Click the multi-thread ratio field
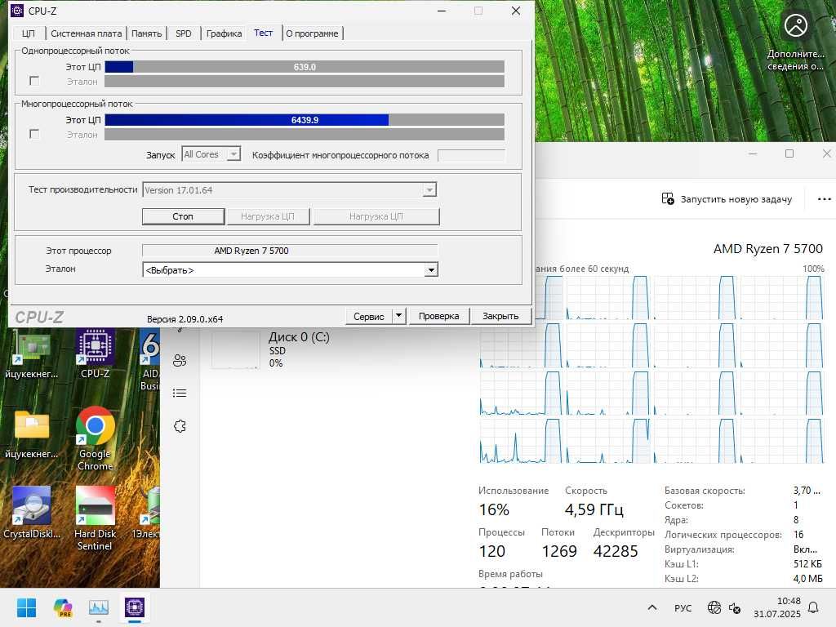 471,155
